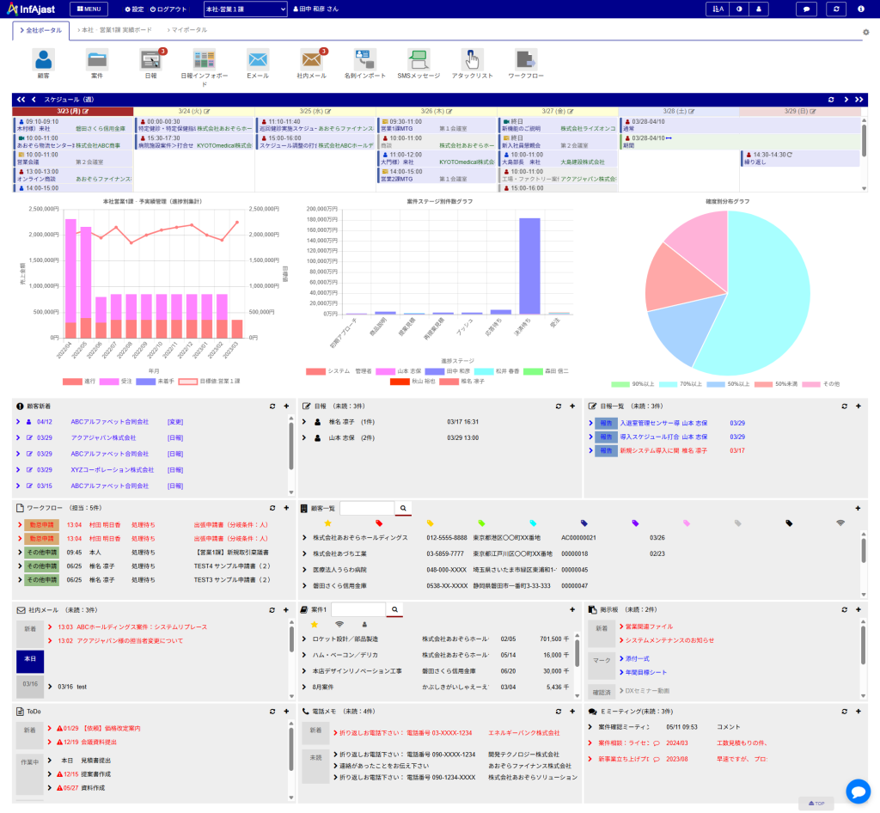Open the MENU button in header
This screenshot has width=880, height=813.
89,9
